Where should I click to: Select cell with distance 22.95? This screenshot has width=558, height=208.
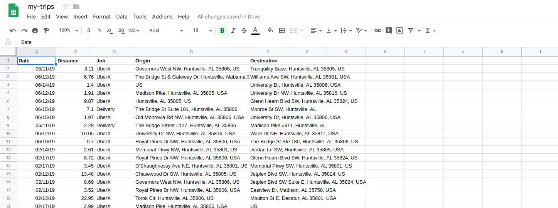(76, 198)
